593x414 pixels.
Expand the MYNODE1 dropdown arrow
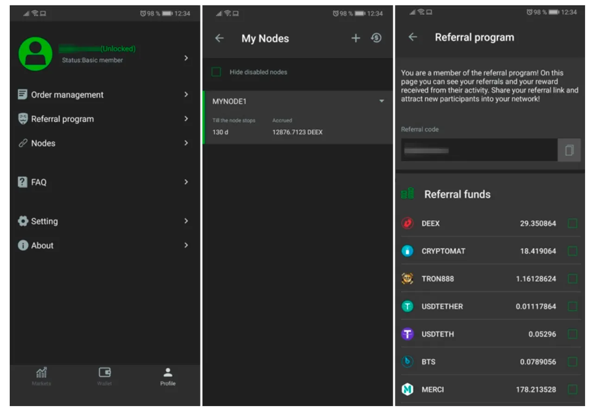click(382, 101)
